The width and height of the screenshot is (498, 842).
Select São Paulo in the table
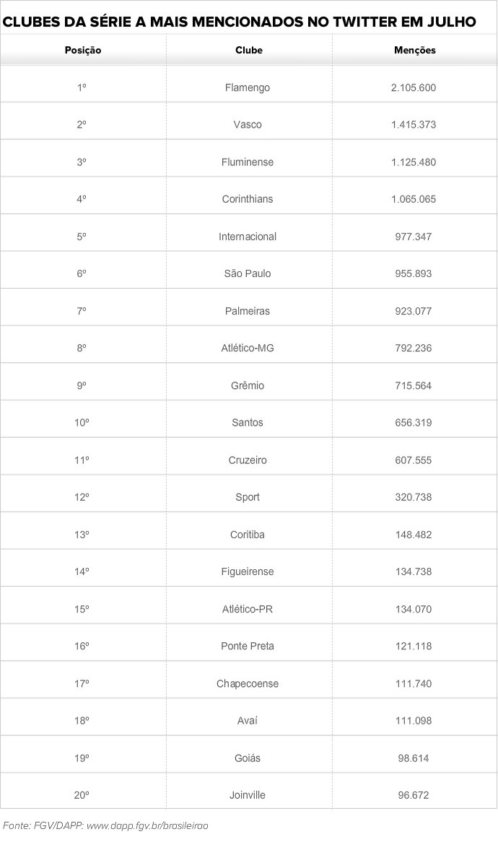pos(248,273)
